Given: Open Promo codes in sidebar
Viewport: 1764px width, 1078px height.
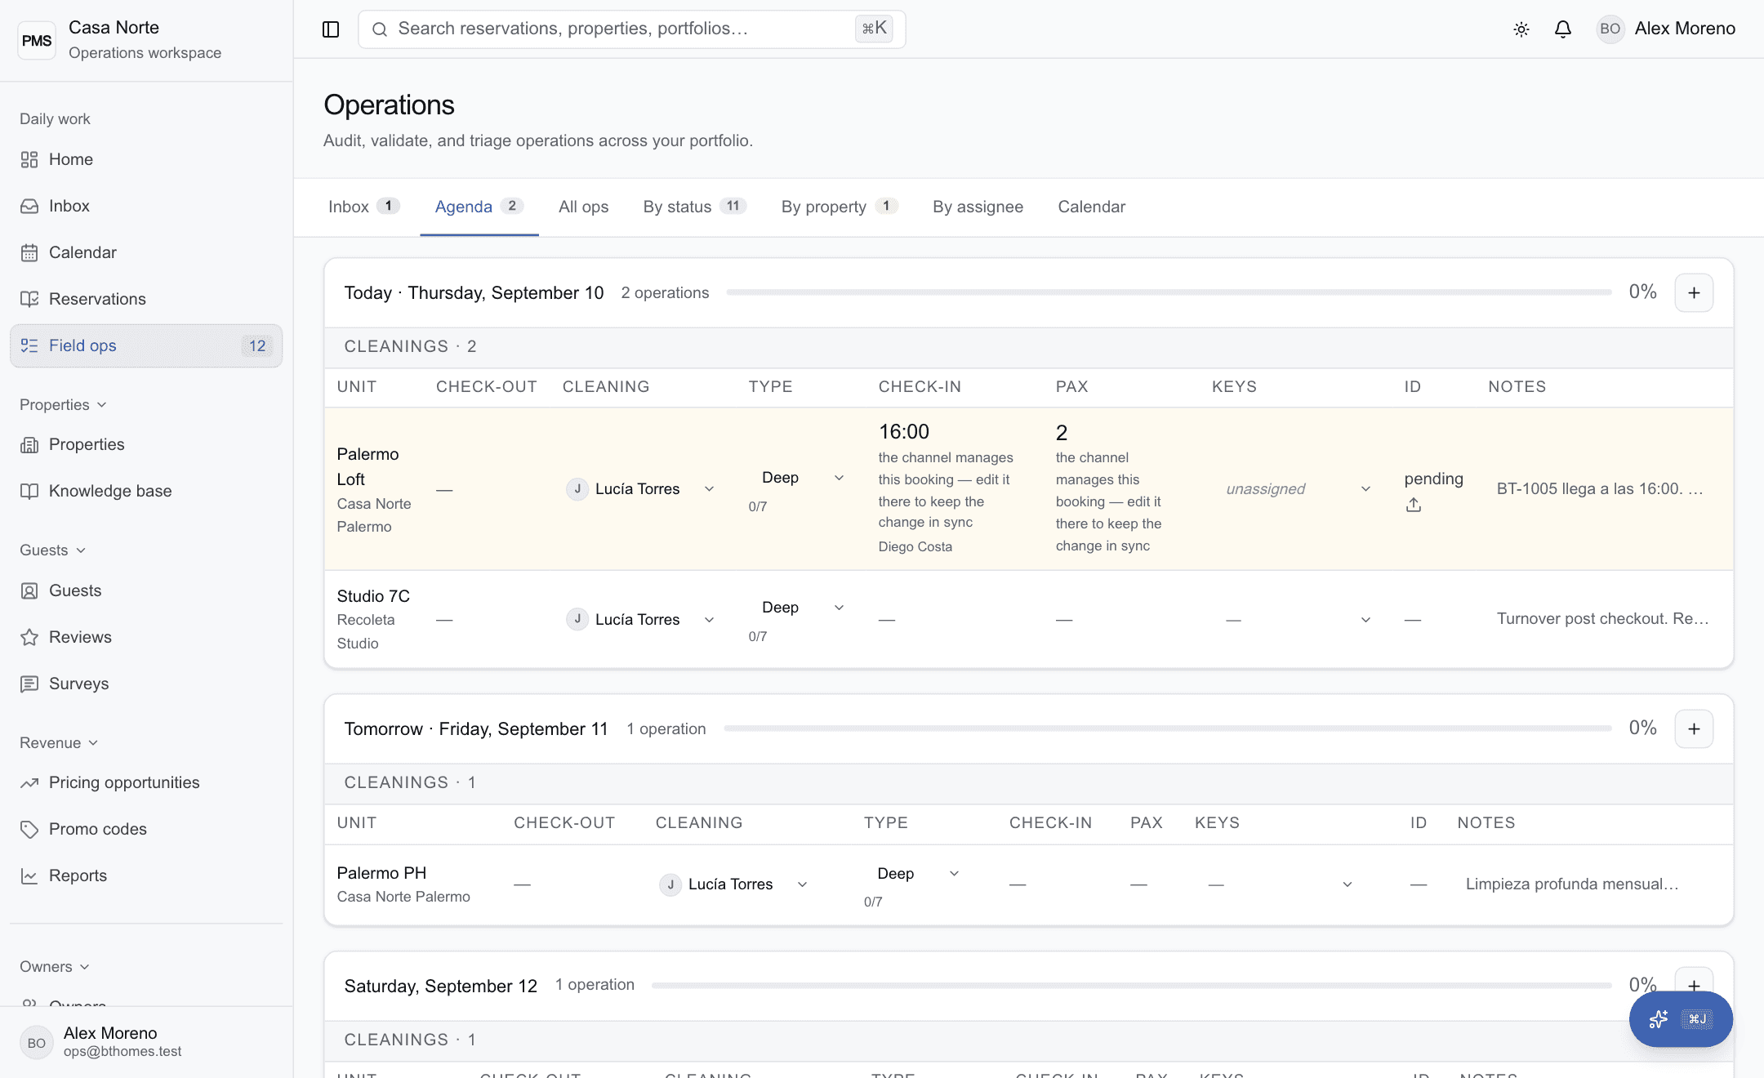Looking at the screenshot, I should [x=146, y=829].
